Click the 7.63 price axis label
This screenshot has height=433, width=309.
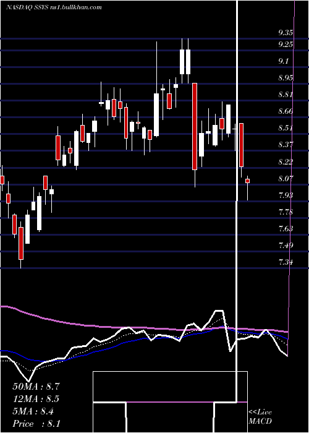286,229
